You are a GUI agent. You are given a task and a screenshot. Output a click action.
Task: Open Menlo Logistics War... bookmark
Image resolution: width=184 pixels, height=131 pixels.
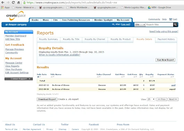(133, 7)
